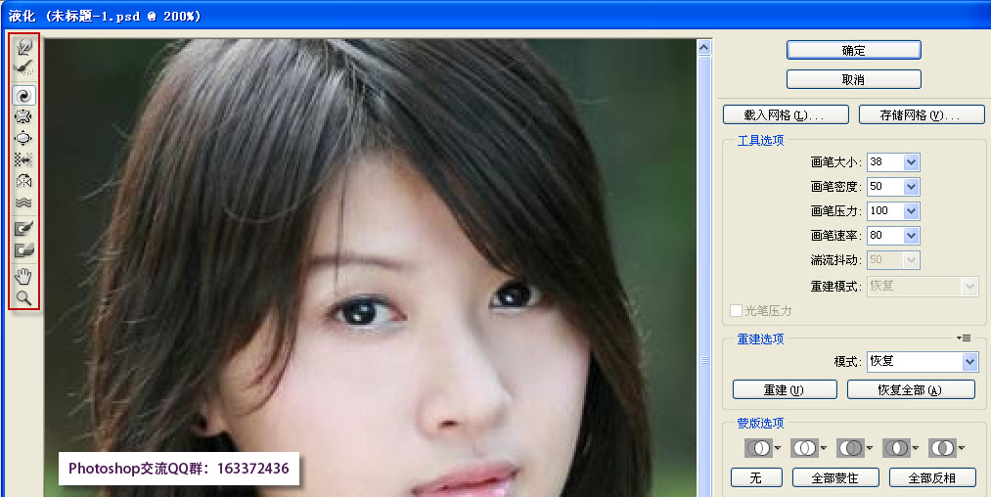This screenshot has width=991, height=497.
Task: Select the Twirl Clockwise tool
Action: (24, 95)
